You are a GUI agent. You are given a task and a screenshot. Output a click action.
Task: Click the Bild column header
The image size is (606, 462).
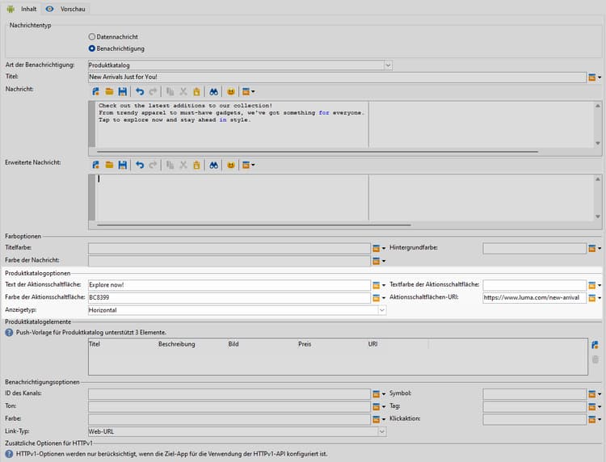[234, 344]
